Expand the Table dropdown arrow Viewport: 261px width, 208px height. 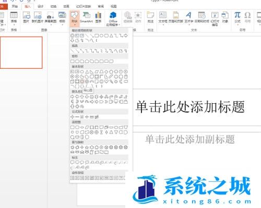(14, 25)
